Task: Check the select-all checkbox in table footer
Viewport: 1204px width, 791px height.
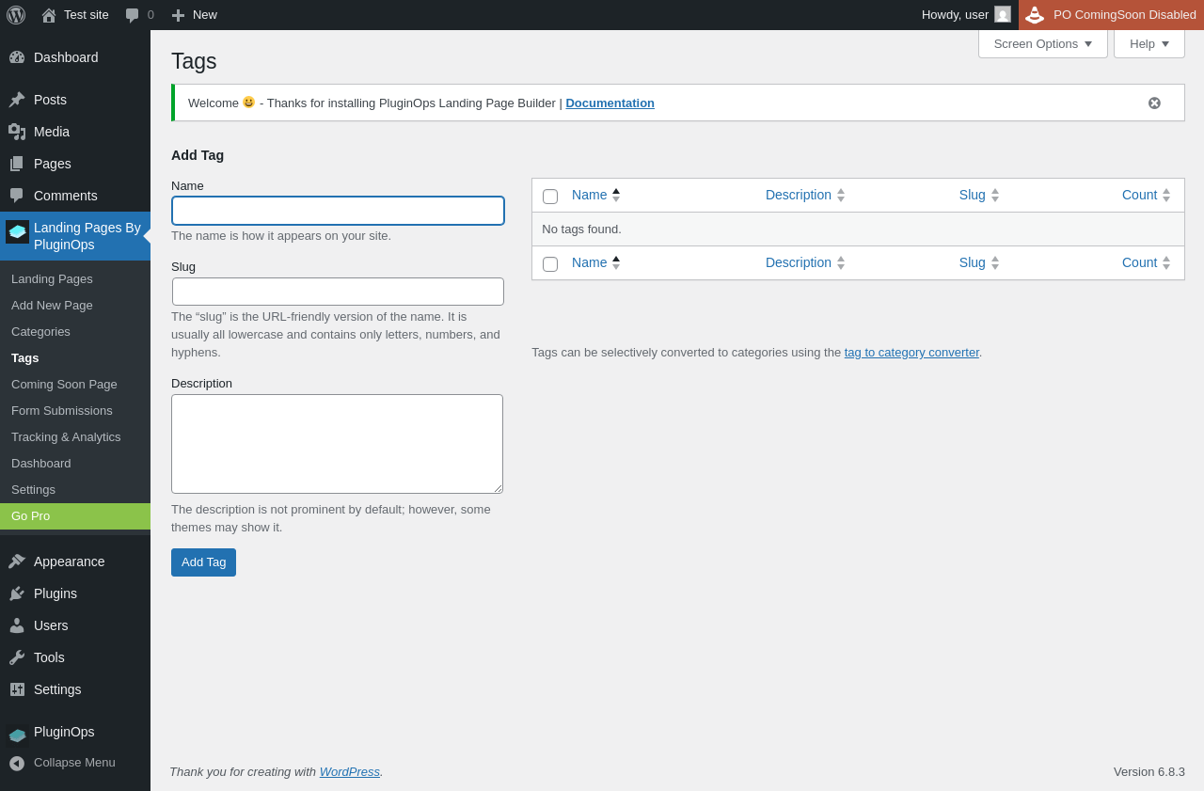Action: pos(550,263)
